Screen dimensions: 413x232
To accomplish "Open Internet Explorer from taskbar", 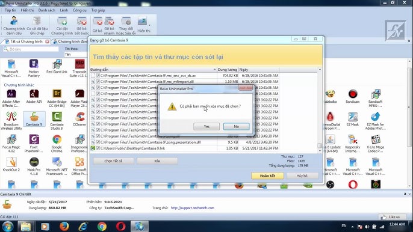I will (83, 226).
